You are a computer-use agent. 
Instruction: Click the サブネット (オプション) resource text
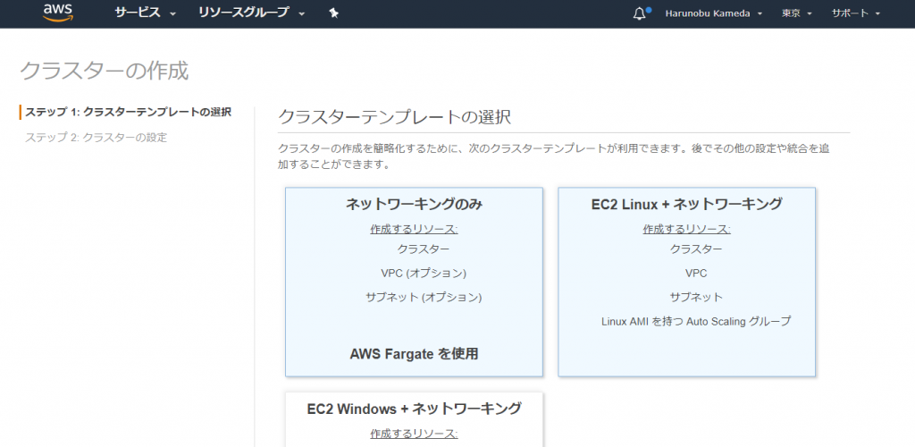(424, 297)
